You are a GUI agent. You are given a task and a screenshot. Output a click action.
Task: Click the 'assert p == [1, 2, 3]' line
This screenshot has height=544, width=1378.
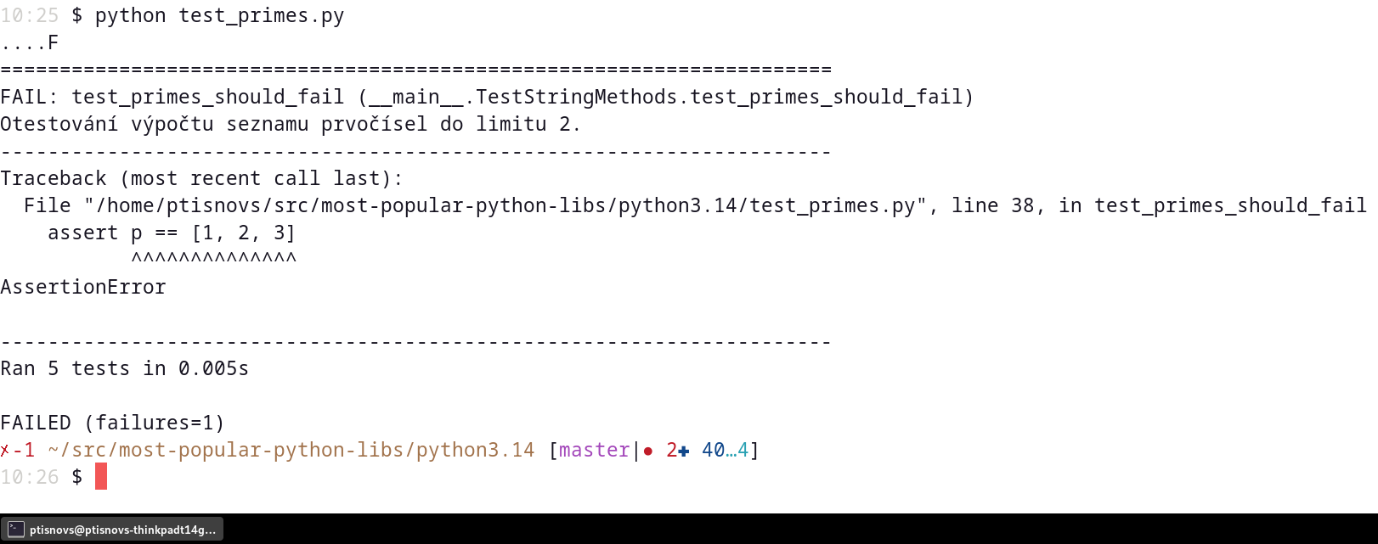click(172, 233)
